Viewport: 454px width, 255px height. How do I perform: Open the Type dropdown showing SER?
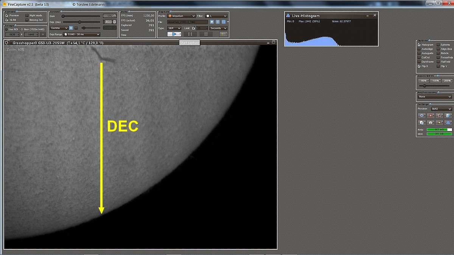point(174,28)
